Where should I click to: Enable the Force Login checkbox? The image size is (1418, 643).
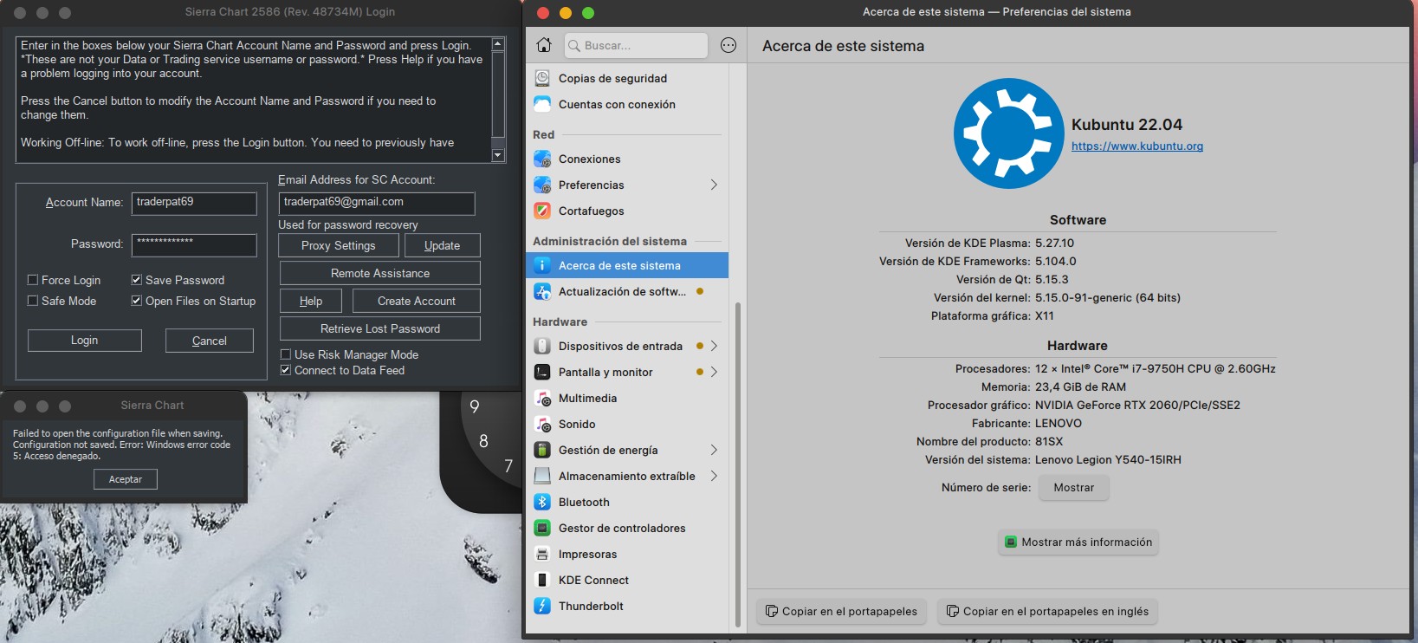[33, 280]
